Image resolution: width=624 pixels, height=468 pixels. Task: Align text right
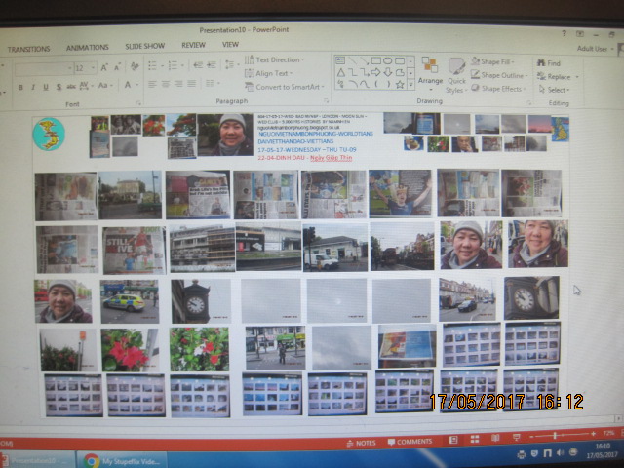[178, 84]
